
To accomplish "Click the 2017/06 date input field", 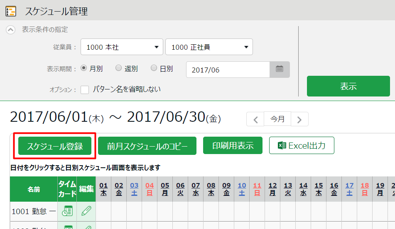I will point(228,70).
